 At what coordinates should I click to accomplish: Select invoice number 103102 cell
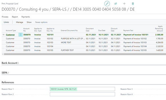click(50, 38)
